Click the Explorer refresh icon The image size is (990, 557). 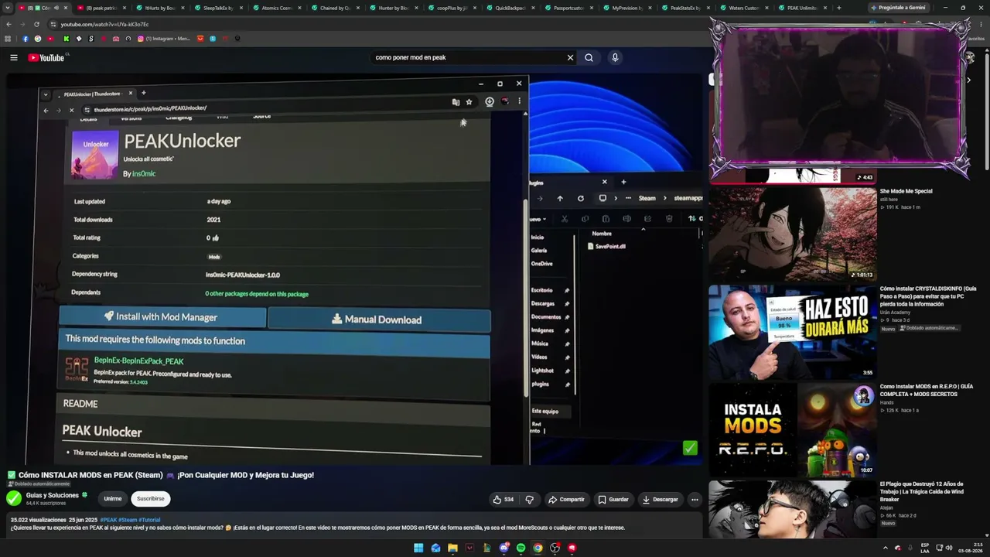click(580, 198)
